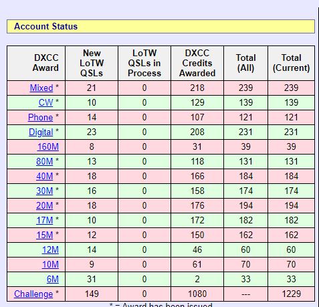Select the Challenge total current value 1229
This screenshot has height=307, width=319.
[292, 294]
